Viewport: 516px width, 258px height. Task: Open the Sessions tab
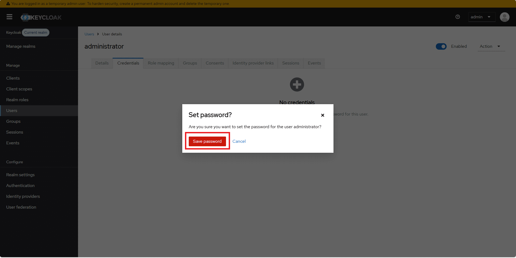click(x=291, y=63)
